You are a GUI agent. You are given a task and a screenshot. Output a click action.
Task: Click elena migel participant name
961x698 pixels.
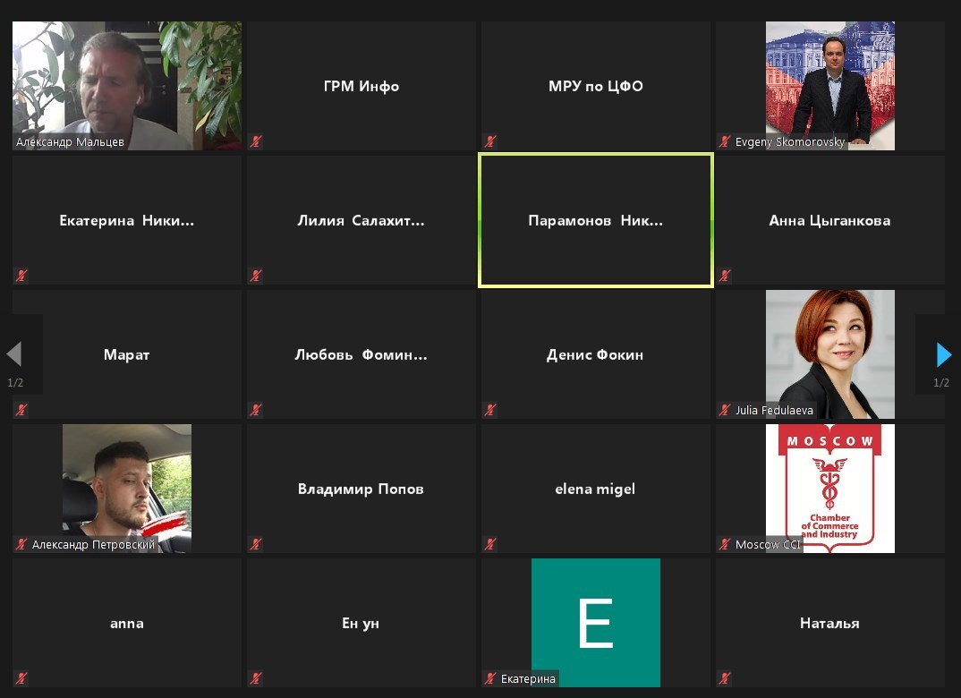point(595,489)
